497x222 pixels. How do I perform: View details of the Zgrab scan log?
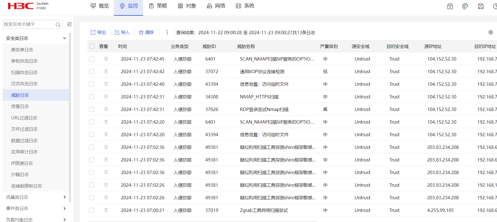(x=106, y=210)
